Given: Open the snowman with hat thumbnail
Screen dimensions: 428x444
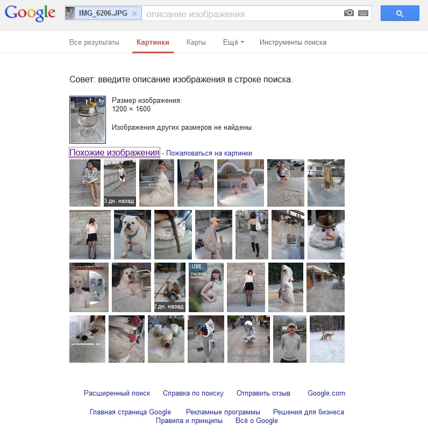Looking at the screenshot, I should (x=326, y=235).
